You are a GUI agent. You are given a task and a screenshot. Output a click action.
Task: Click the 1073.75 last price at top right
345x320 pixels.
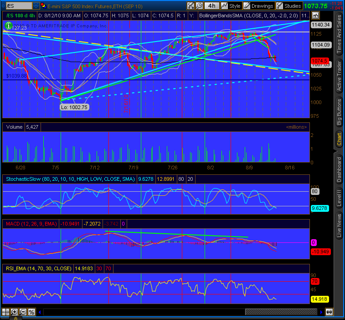tap(316, 6)
